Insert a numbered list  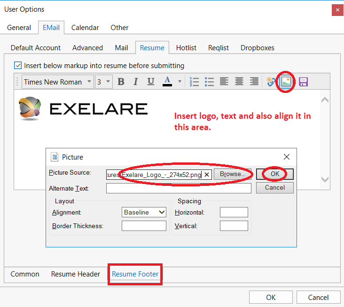(194, 82)
